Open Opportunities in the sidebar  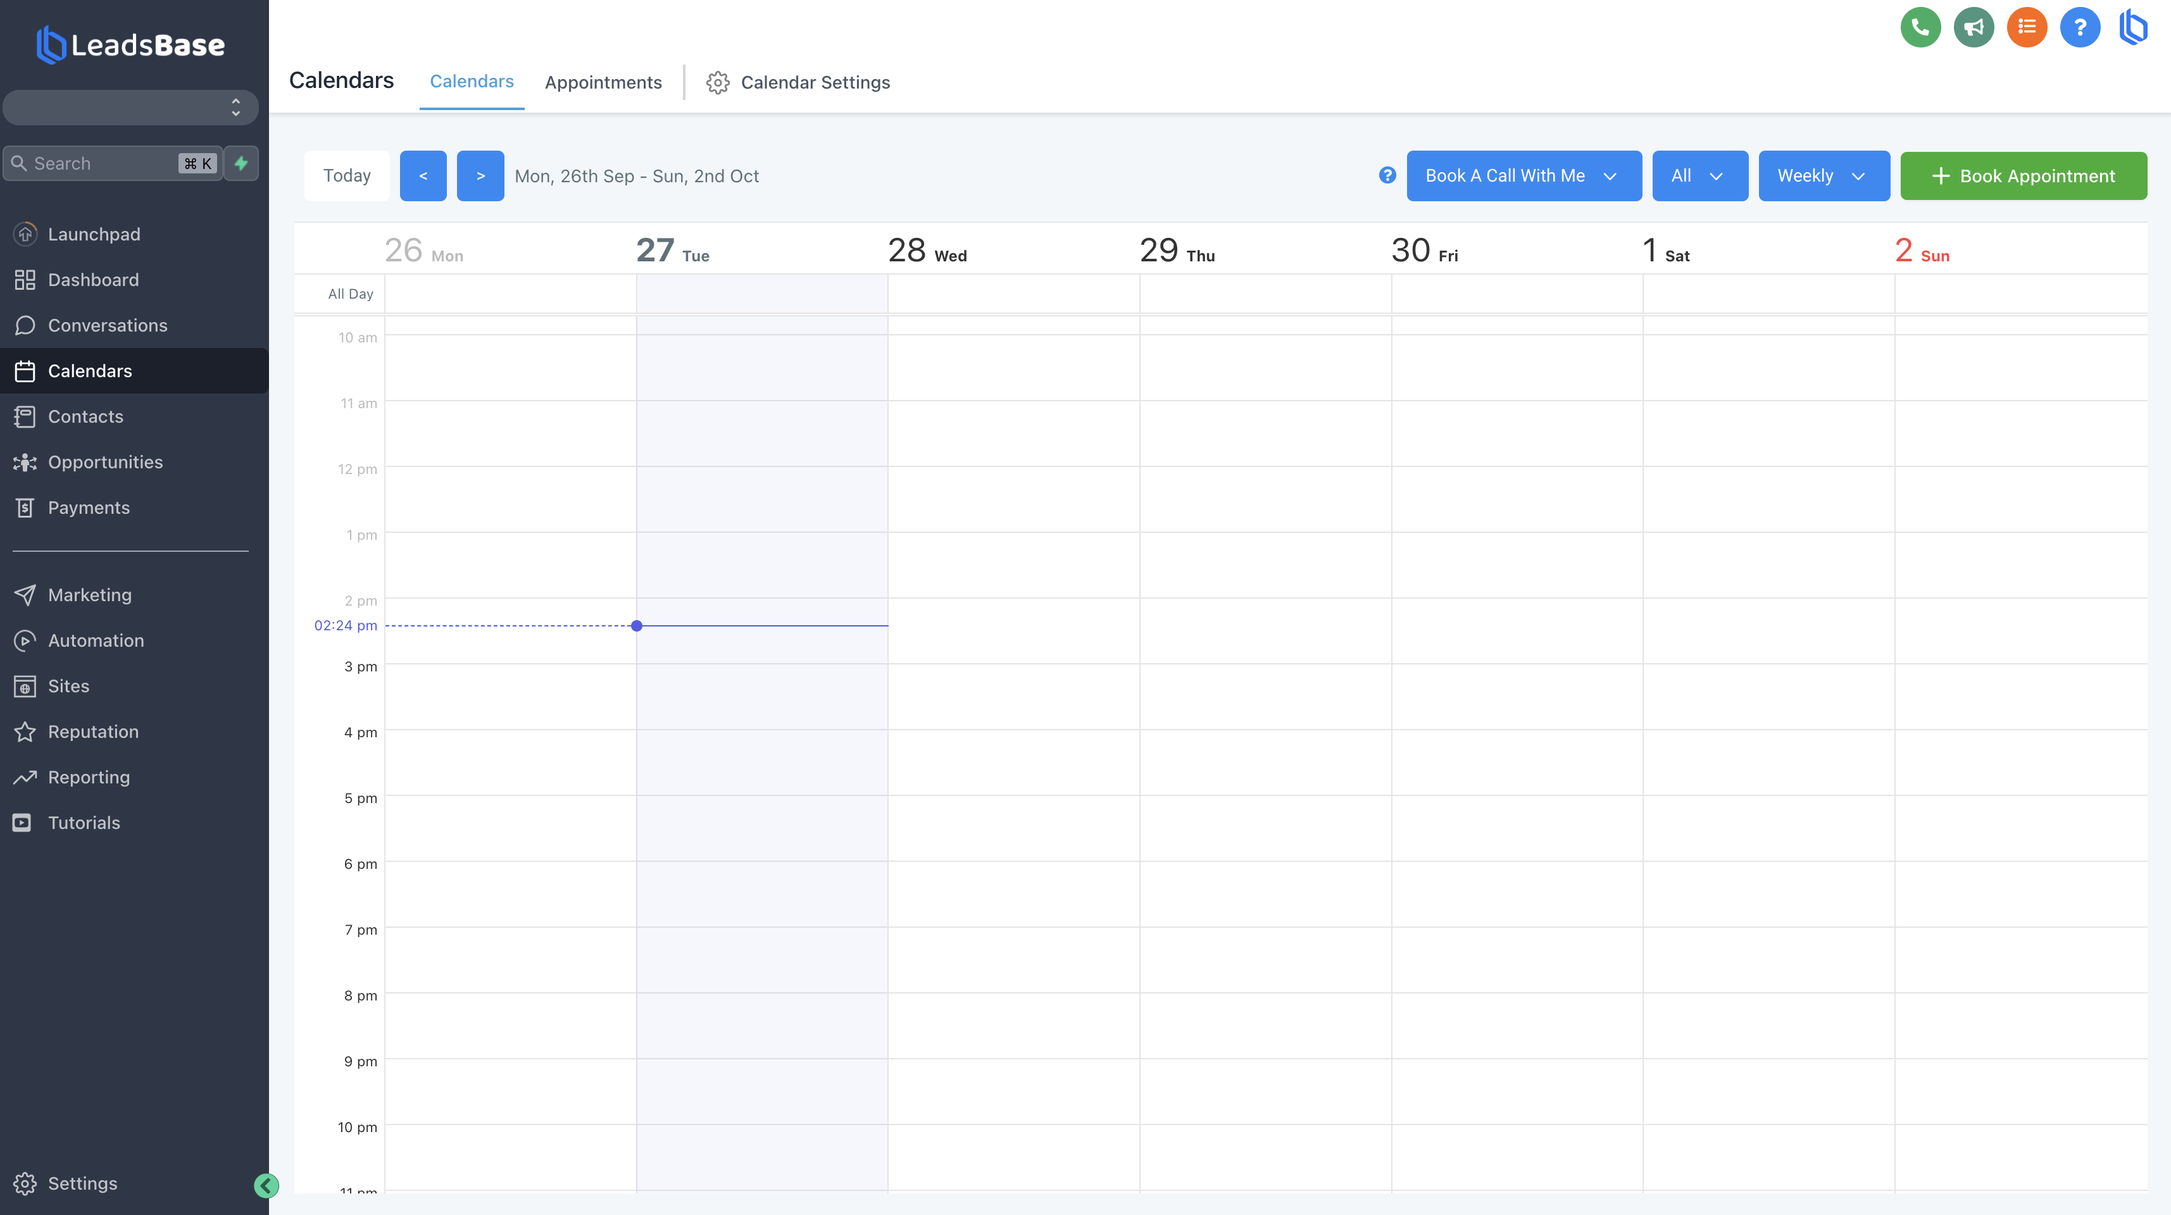click(x=104, y=462)
